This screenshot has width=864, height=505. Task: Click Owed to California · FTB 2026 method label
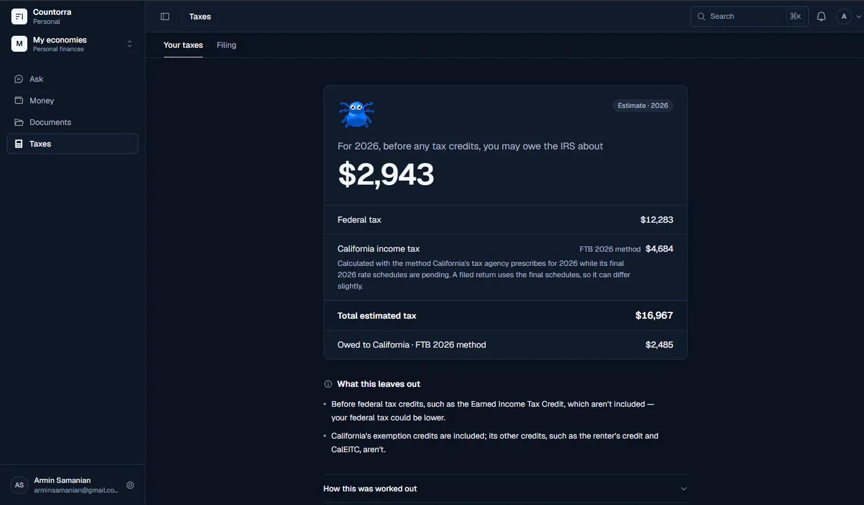pyautogui.click(x=412, y=345)
